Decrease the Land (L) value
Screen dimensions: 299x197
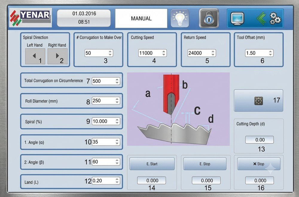[x=117, y=182]
